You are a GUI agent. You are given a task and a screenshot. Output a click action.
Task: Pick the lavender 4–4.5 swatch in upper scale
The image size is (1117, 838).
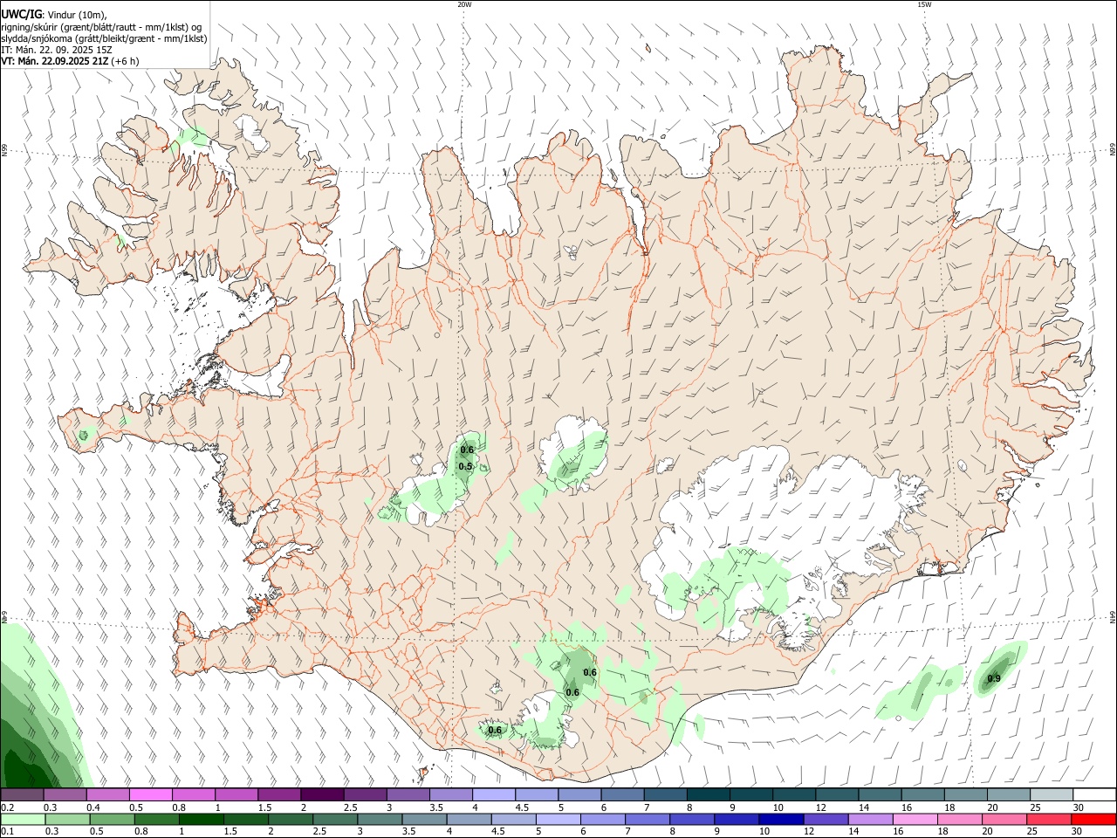tap(493, 795)
